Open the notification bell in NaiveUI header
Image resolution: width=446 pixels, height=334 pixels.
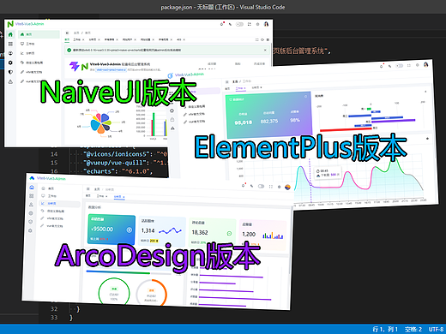coord(222,24)
